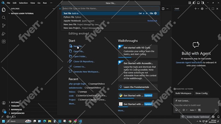Switch to the CHAT tab
Viewport: 221px width, 124px height.
(x=177, y=9)
